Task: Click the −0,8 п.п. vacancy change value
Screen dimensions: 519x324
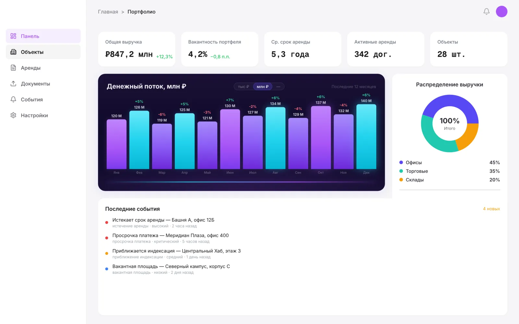Action: [220, 57]
